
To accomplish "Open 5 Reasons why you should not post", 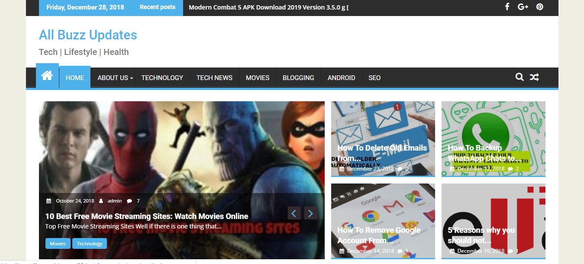I will pos(481,235).
